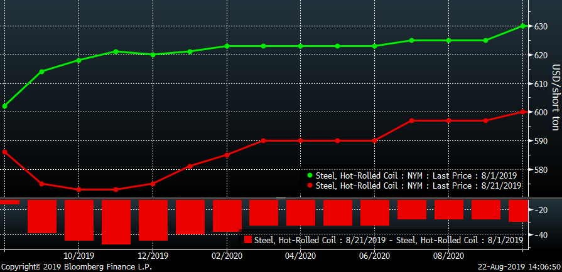The height and width of the screenshot is (272, 562).
Task: Click the 08/2020 x-axis date label
Action: (x=448, y=256)
